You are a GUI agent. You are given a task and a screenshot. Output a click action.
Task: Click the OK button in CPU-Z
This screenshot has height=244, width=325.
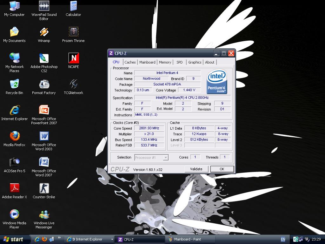(222, 169)
